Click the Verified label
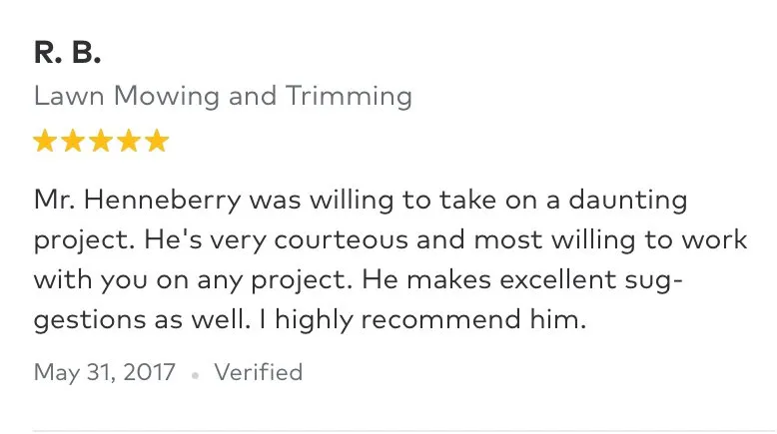This screenshot has width=777, height=434. point(259,373)
